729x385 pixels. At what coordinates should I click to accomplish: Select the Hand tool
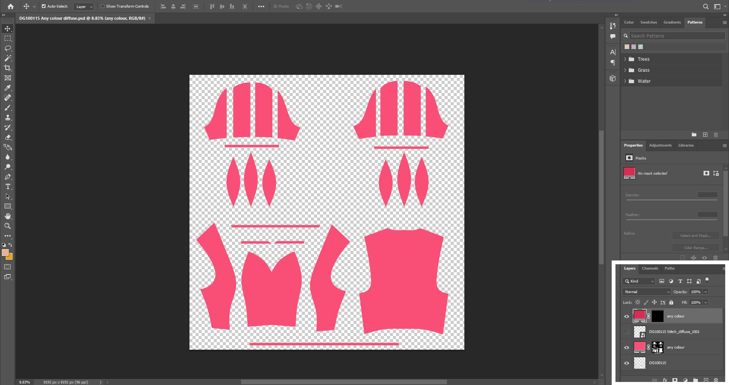click(x=8, y=216)
